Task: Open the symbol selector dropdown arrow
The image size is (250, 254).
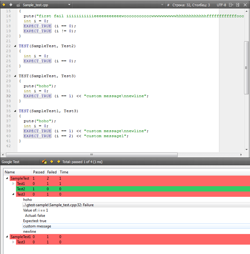Action: (x=162, y=5)
